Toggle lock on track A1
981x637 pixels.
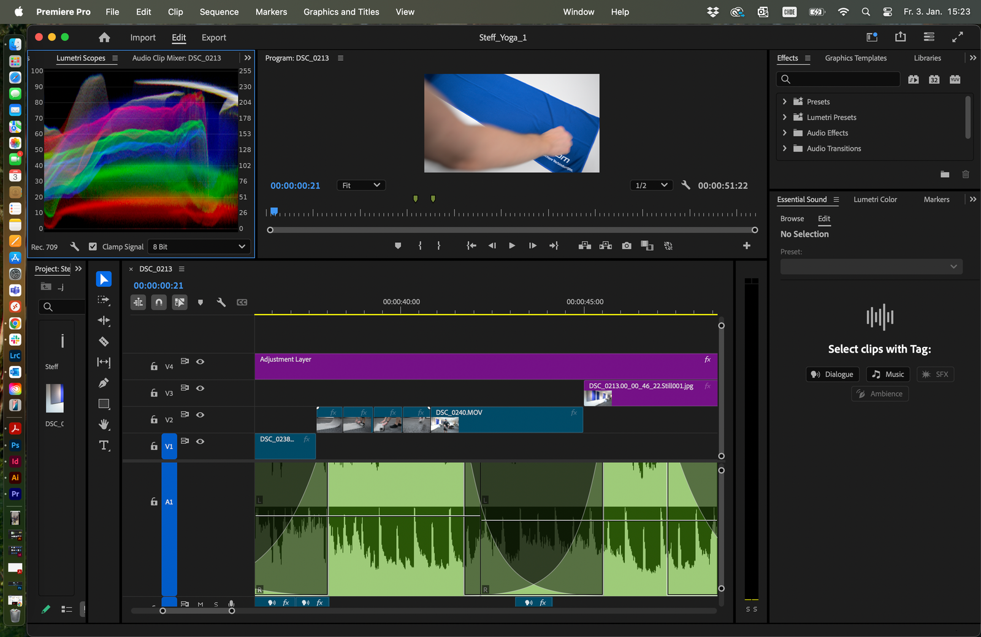[x=154, y=502]
